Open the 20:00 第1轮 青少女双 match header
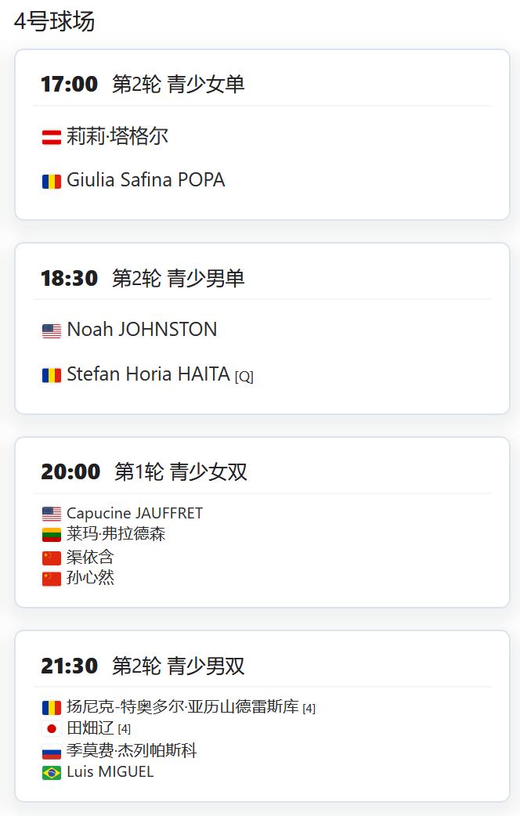This screenshot has height=816, width=520. [144, 472]
